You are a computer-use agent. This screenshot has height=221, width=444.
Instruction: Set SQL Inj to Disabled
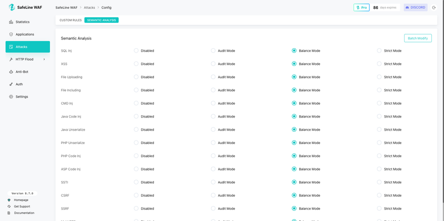pos(136,50)
